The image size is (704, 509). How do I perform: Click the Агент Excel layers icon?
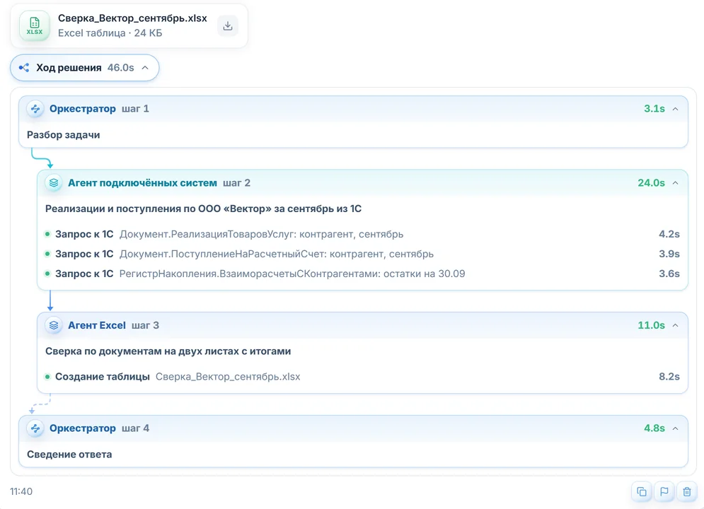54,325
